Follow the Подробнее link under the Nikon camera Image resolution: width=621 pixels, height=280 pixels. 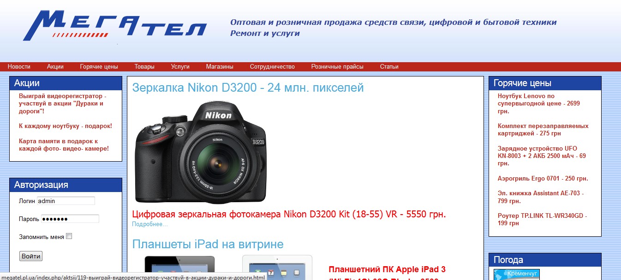tap(150, 224)
